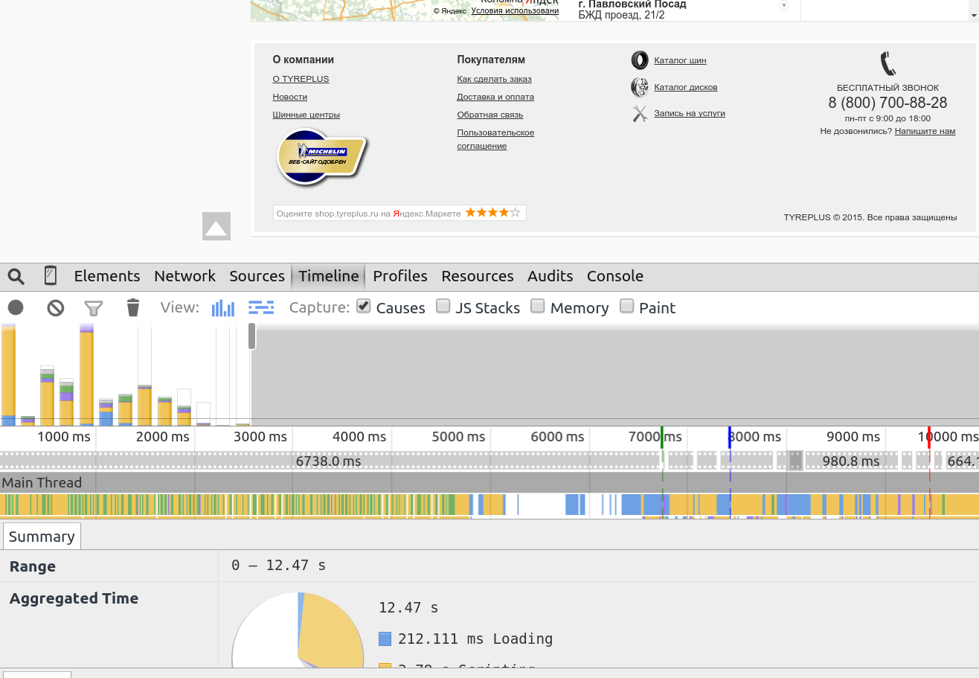Click the overview window resize handle
This screenshot has height=678, width=979.
252,336
